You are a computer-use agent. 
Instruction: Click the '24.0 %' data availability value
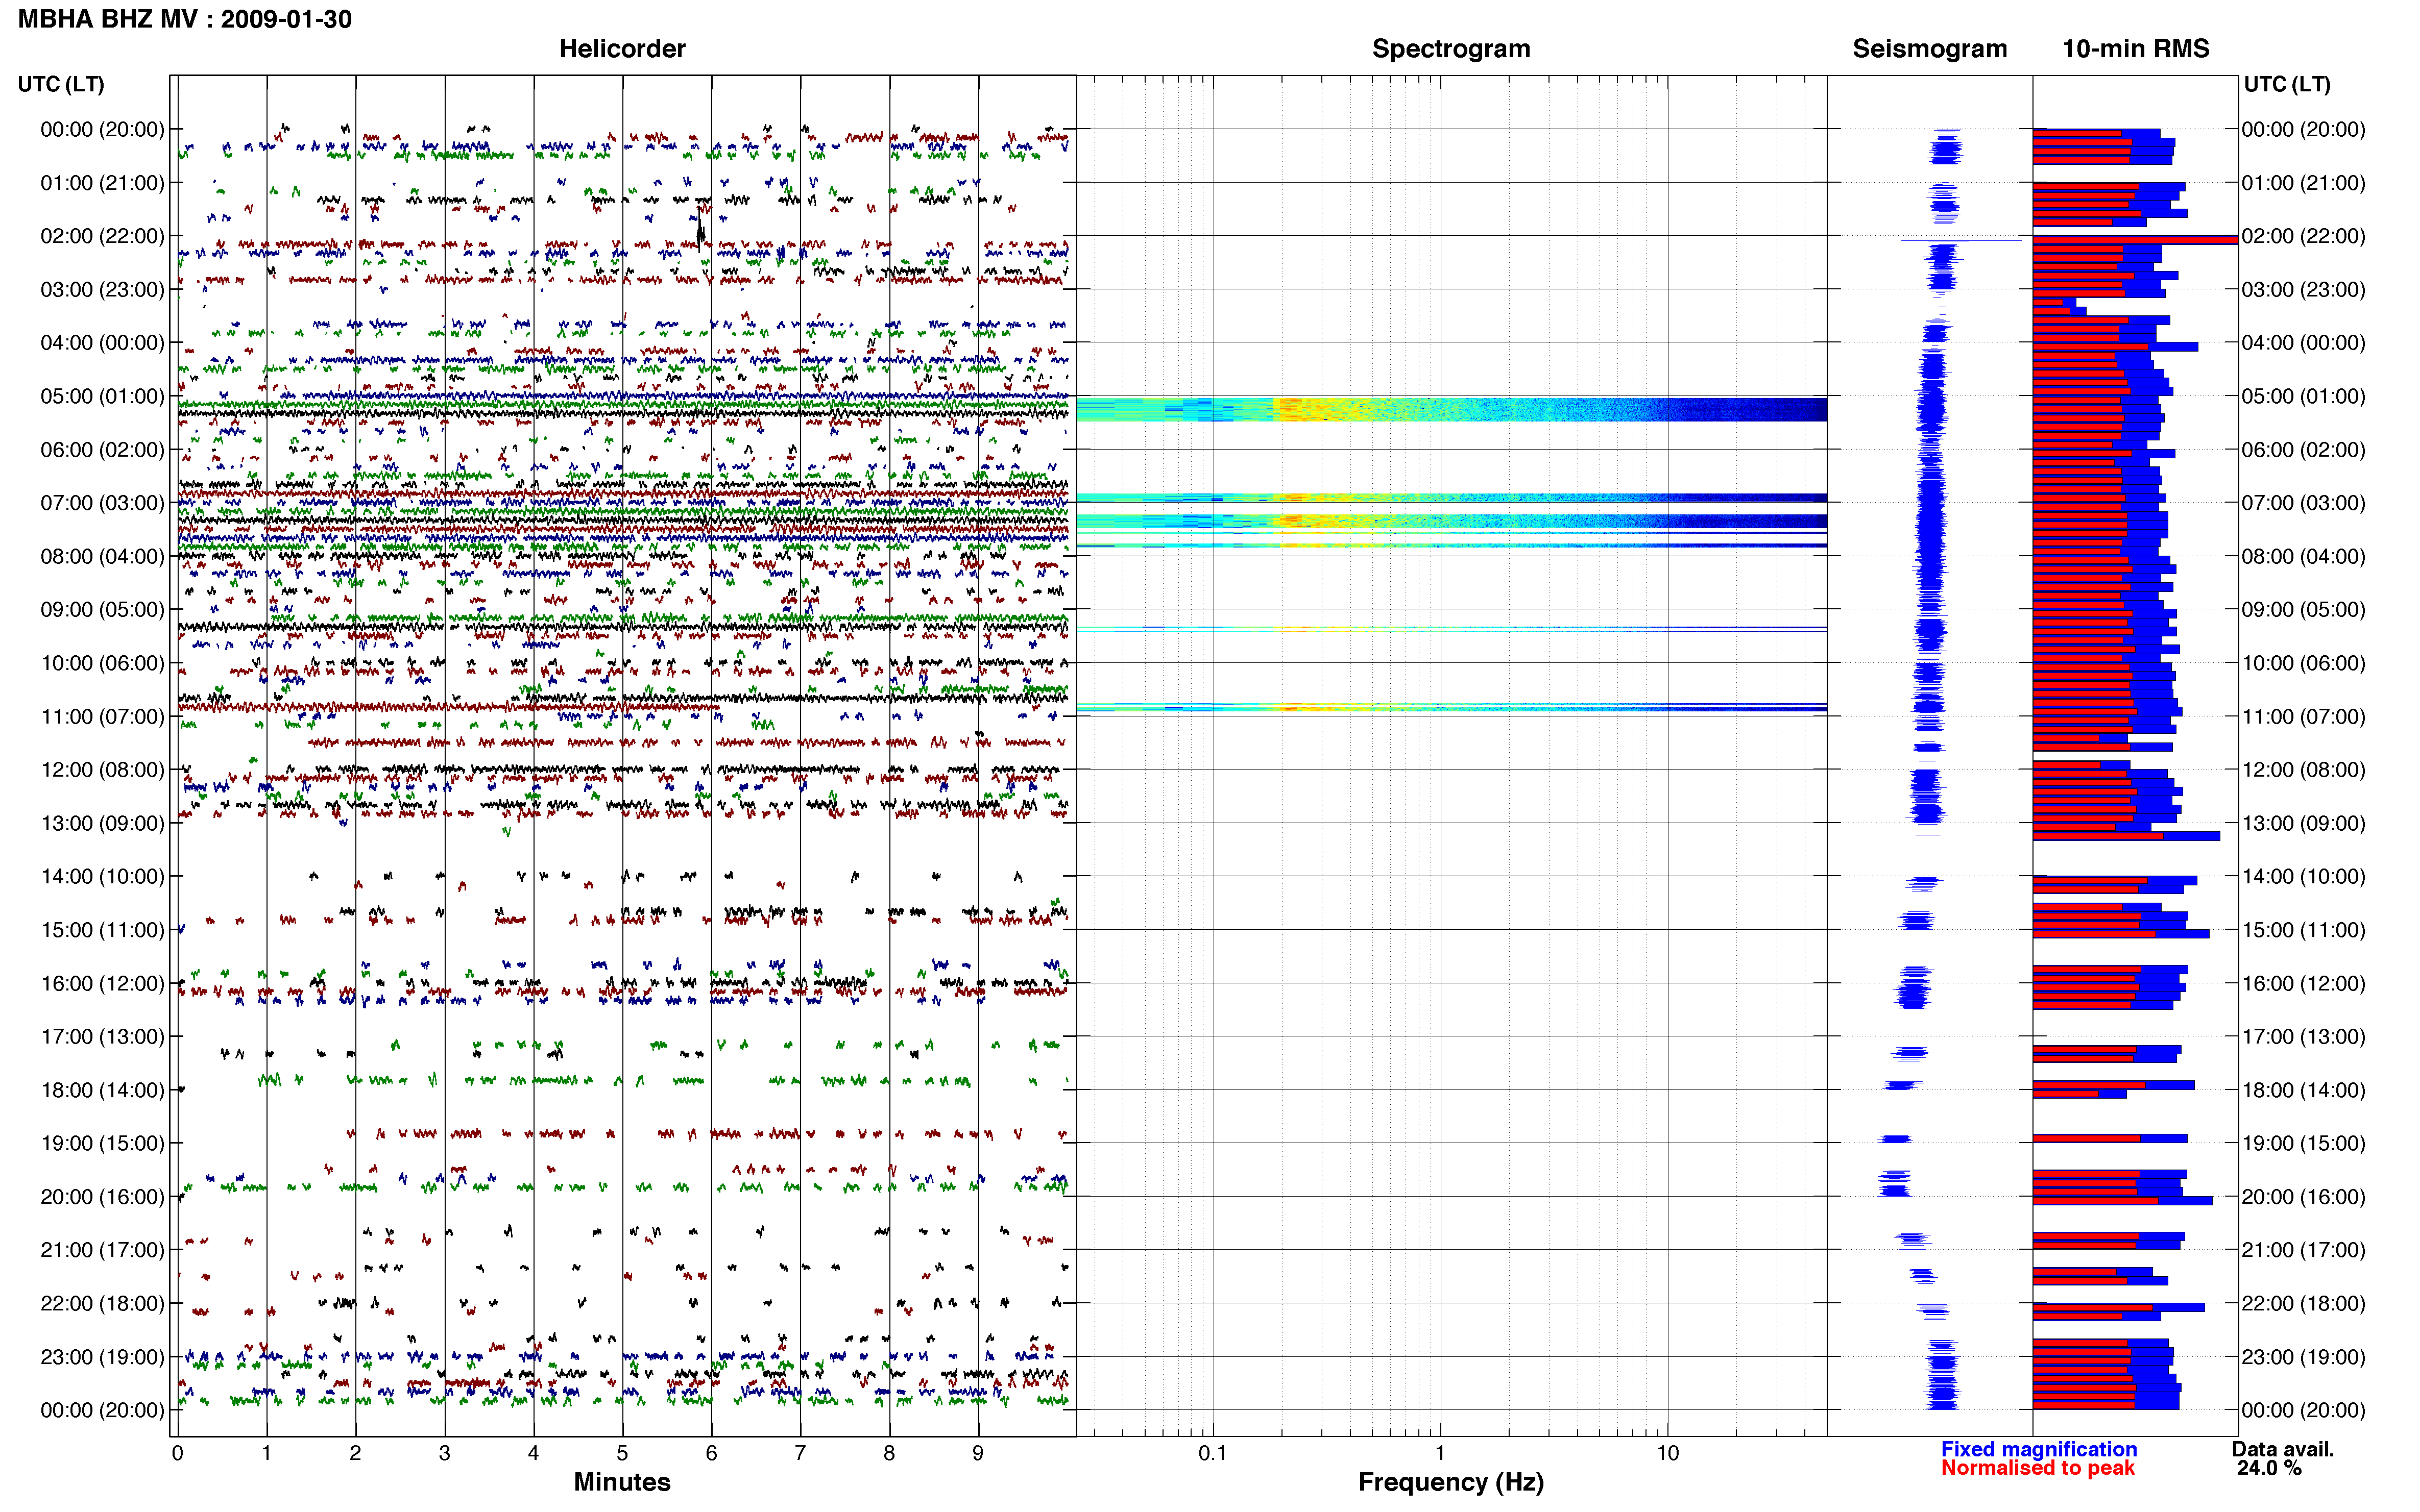click(x=2269, y=1468)
